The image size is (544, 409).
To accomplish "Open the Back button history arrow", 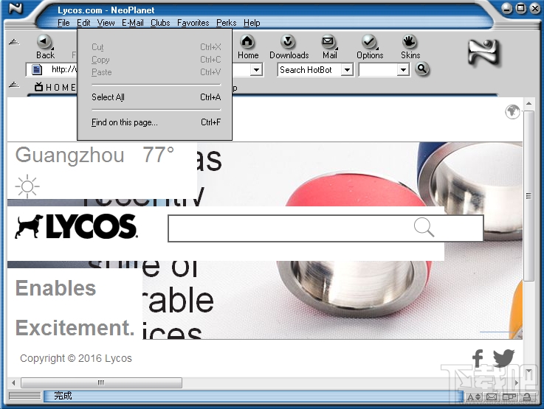I will pos(52,49).
